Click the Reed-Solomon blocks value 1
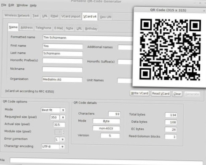The width and height of the screenshot is (206, 165). (171, 137)
